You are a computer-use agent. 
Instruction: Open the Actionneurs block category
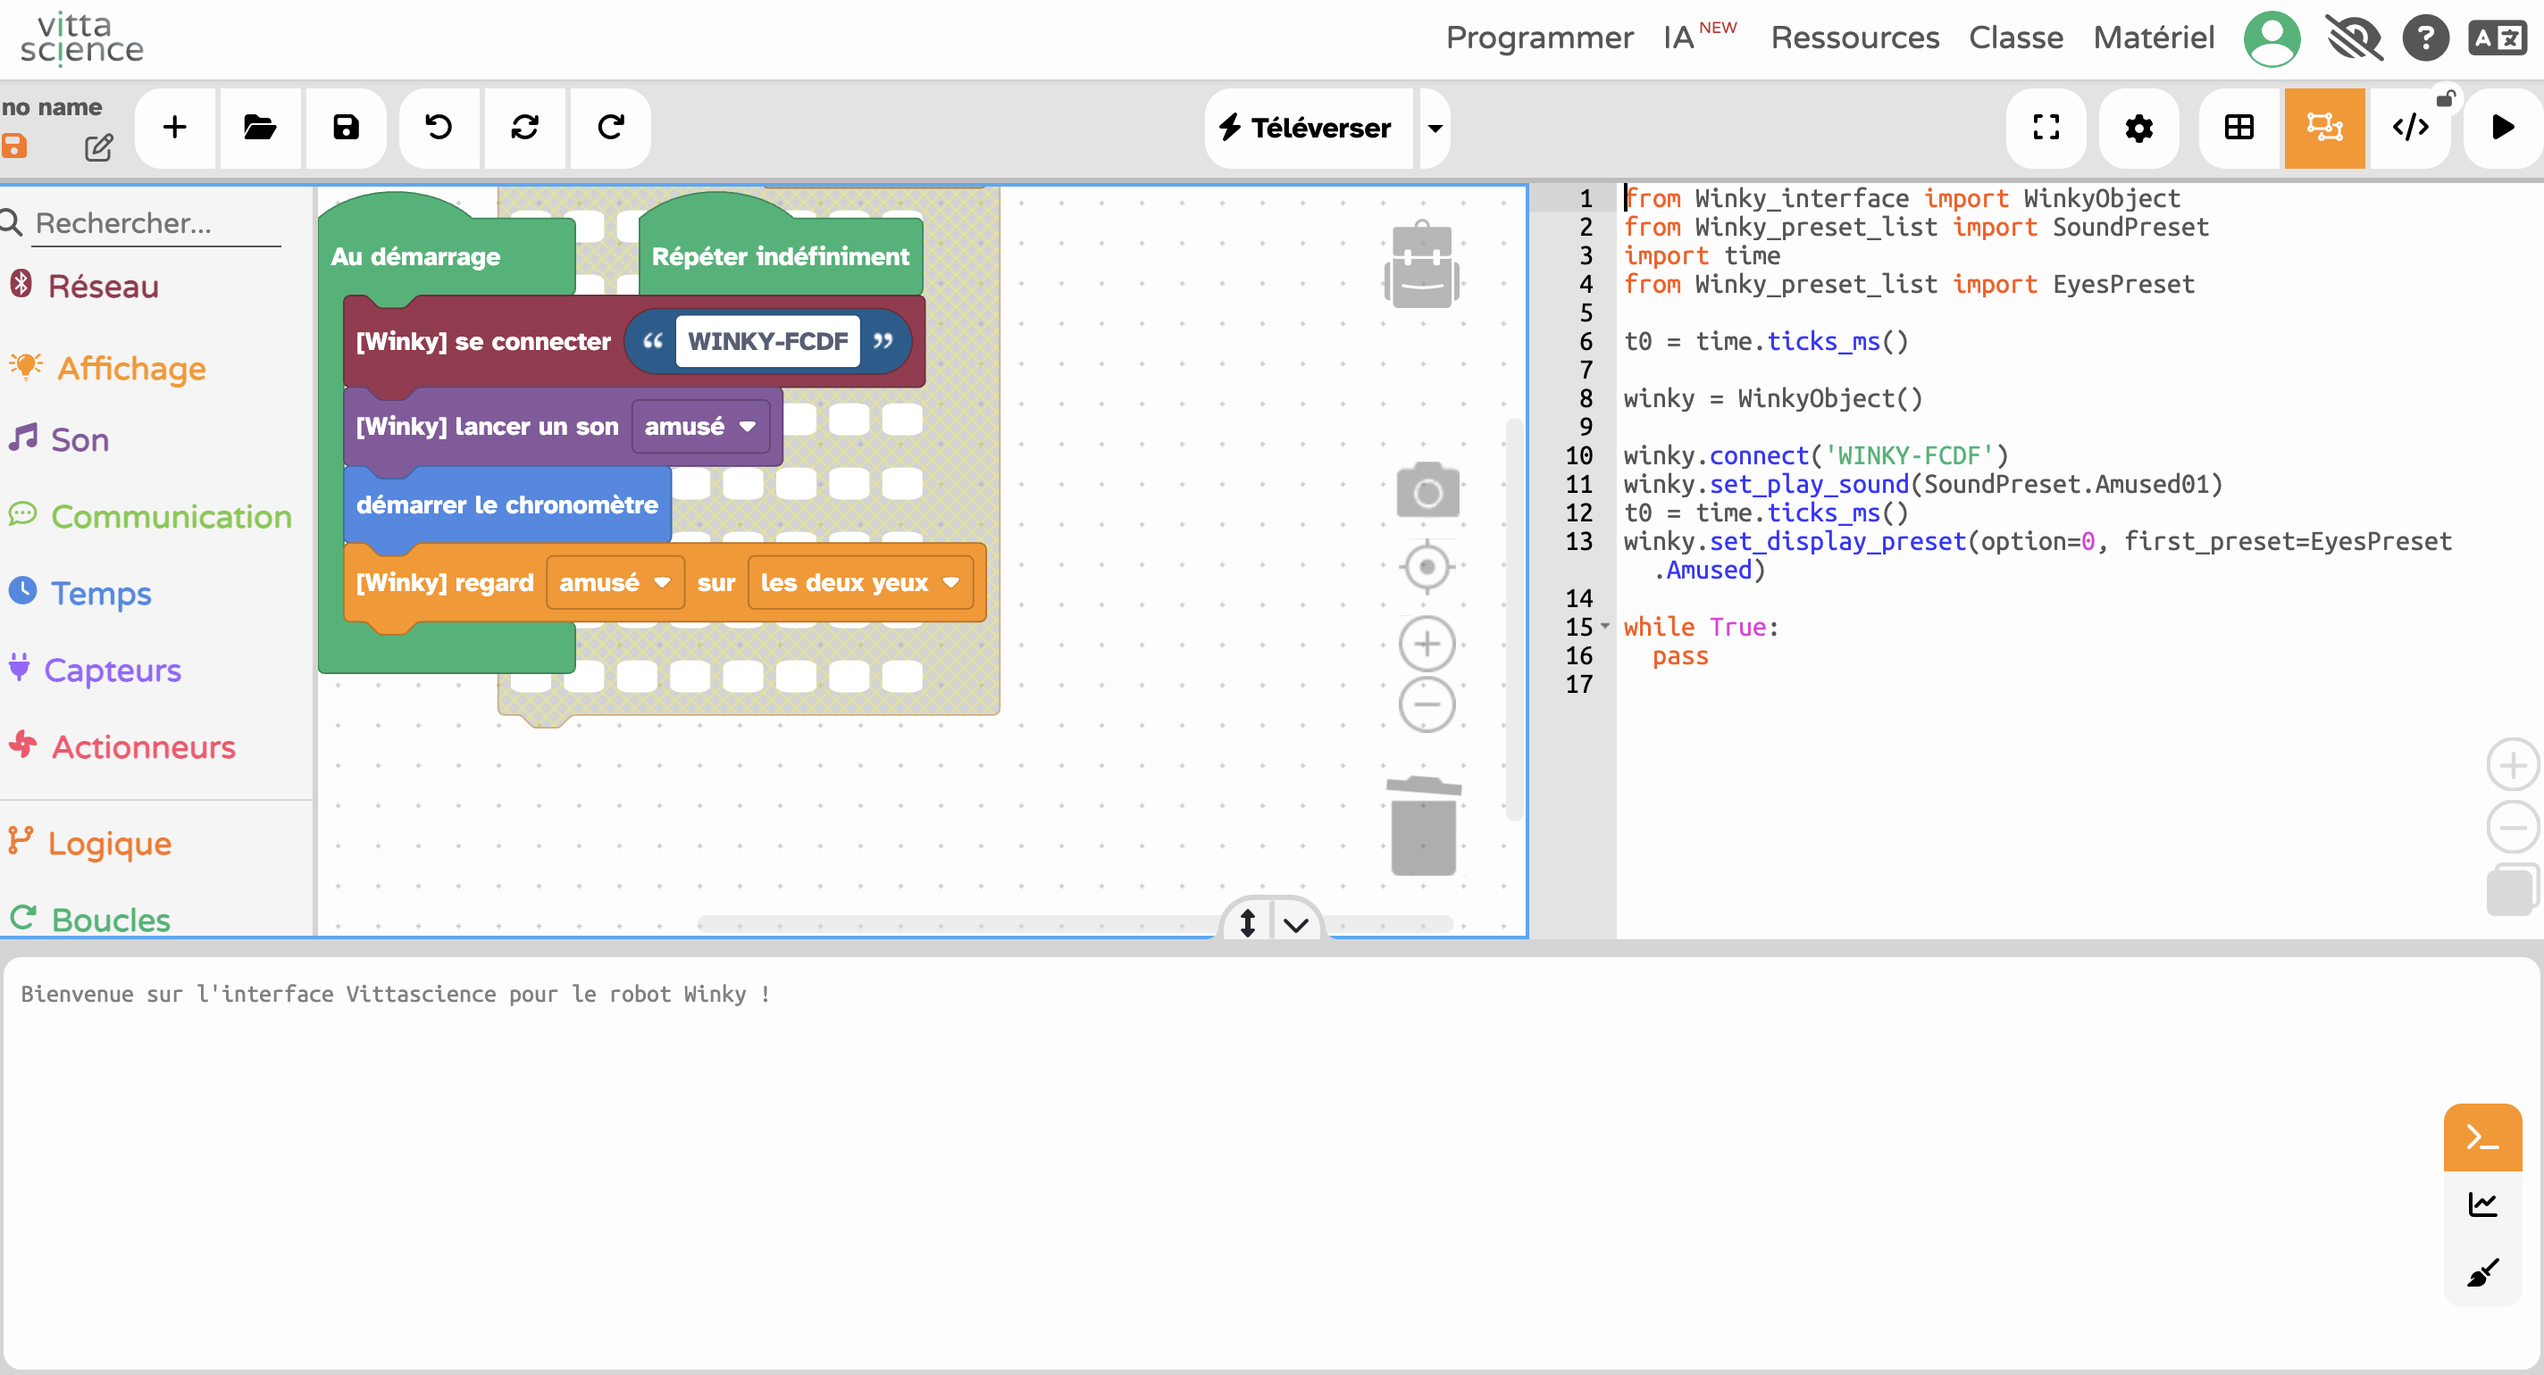[x=143, y=747]
